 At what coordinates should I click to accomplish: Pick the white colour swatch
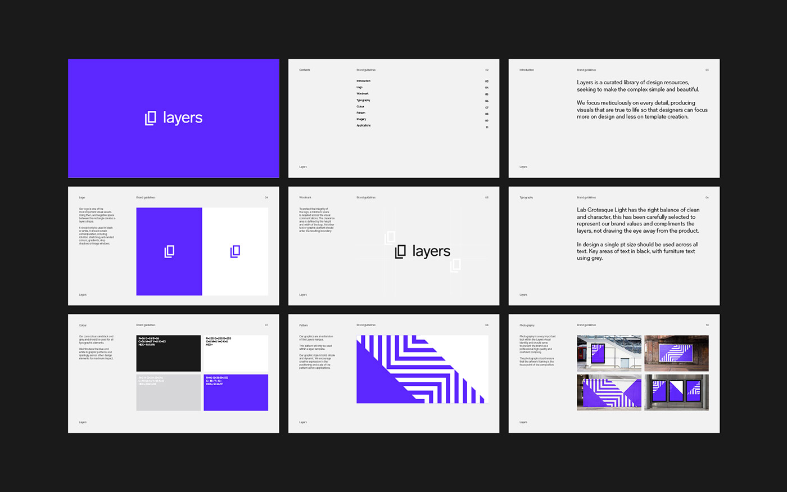(x=236, y=354)
